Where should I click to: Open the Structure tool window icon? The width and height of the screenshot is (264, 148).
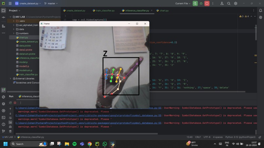coord(3,26)
